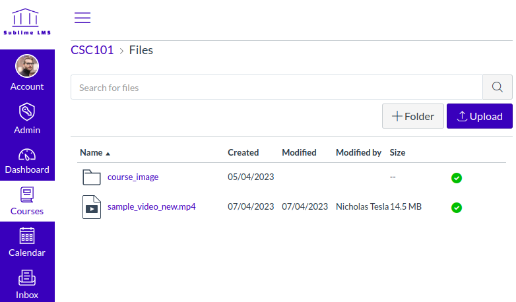Screen dimensions: 516x302
Task: Click the course_image folder icon
Action: (91, 177)
